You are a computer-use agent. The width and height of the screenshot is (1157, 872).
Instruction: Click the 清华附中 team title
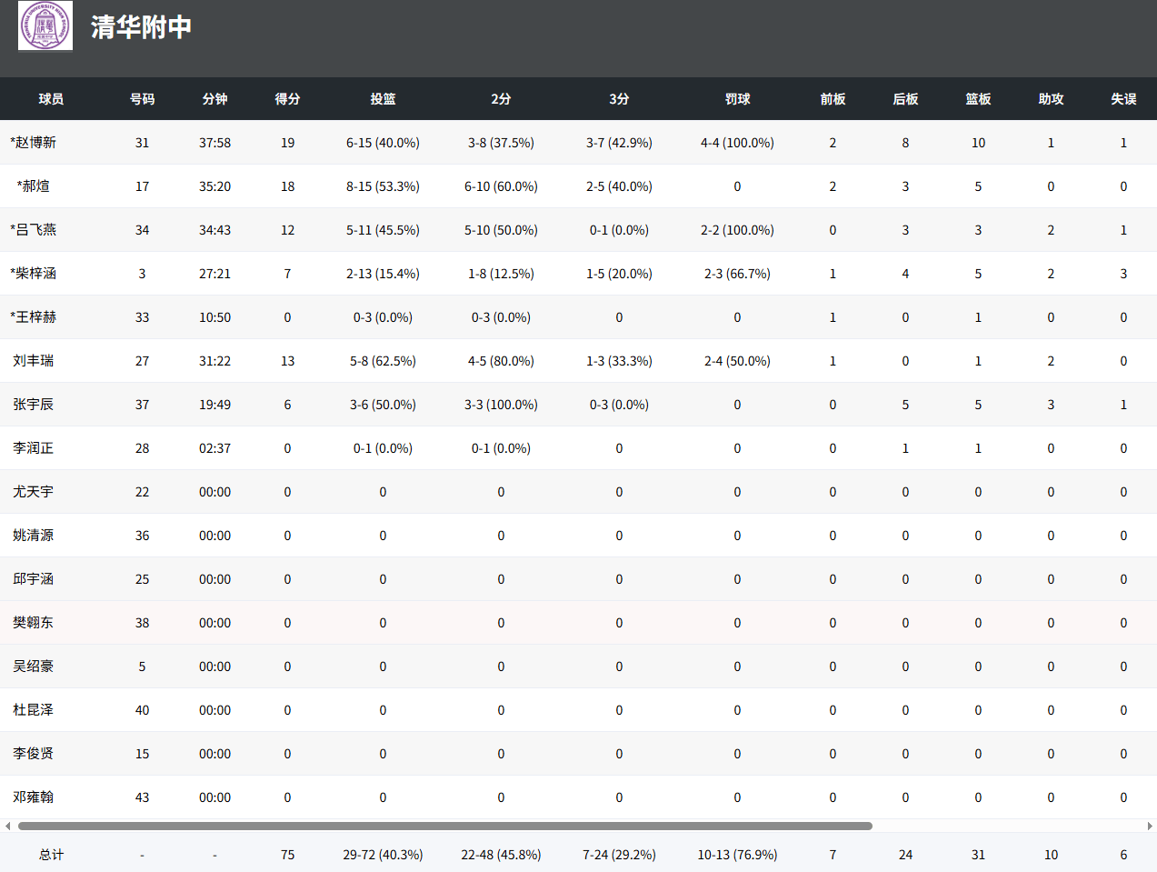[141, 27]
